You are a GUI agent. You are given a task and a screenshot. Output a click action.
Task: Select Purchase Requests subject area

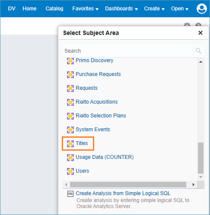click(98, 74)
